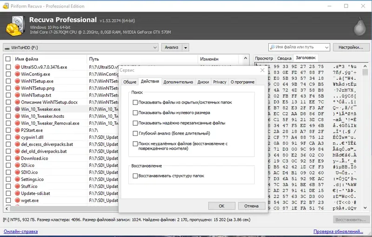Click the red status dot for Stuff.ico
The height and width of the screenshot is (237, 372).
pos(17,186)
